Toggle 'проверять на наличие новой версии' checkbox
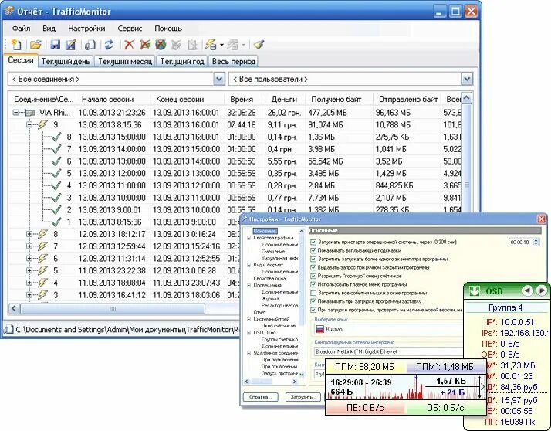The width and height of the screenshot is (551, 431). click(313, 310)
